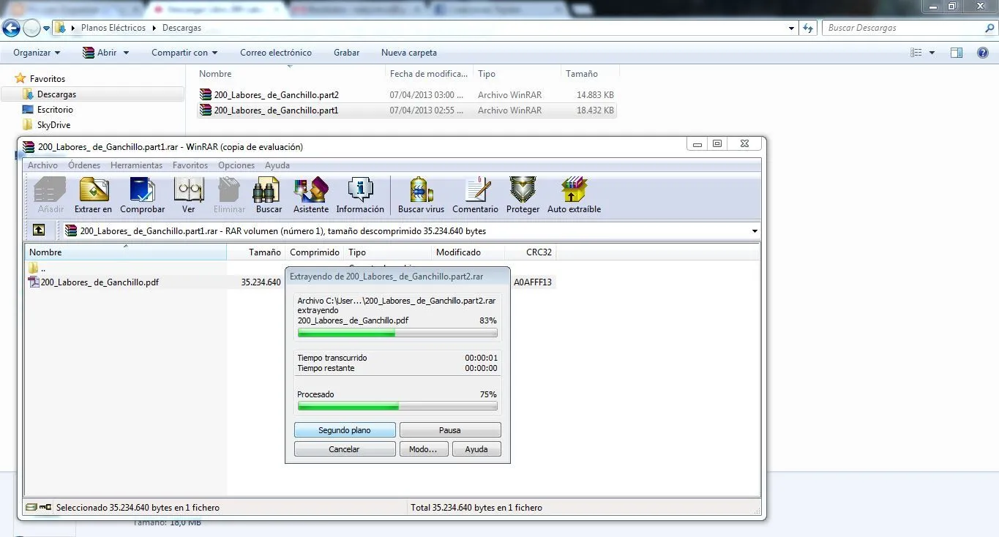Click the Añadir toolbar icon in WinRAR
This screenshot has width=999, height=537.
pos(50,195)
